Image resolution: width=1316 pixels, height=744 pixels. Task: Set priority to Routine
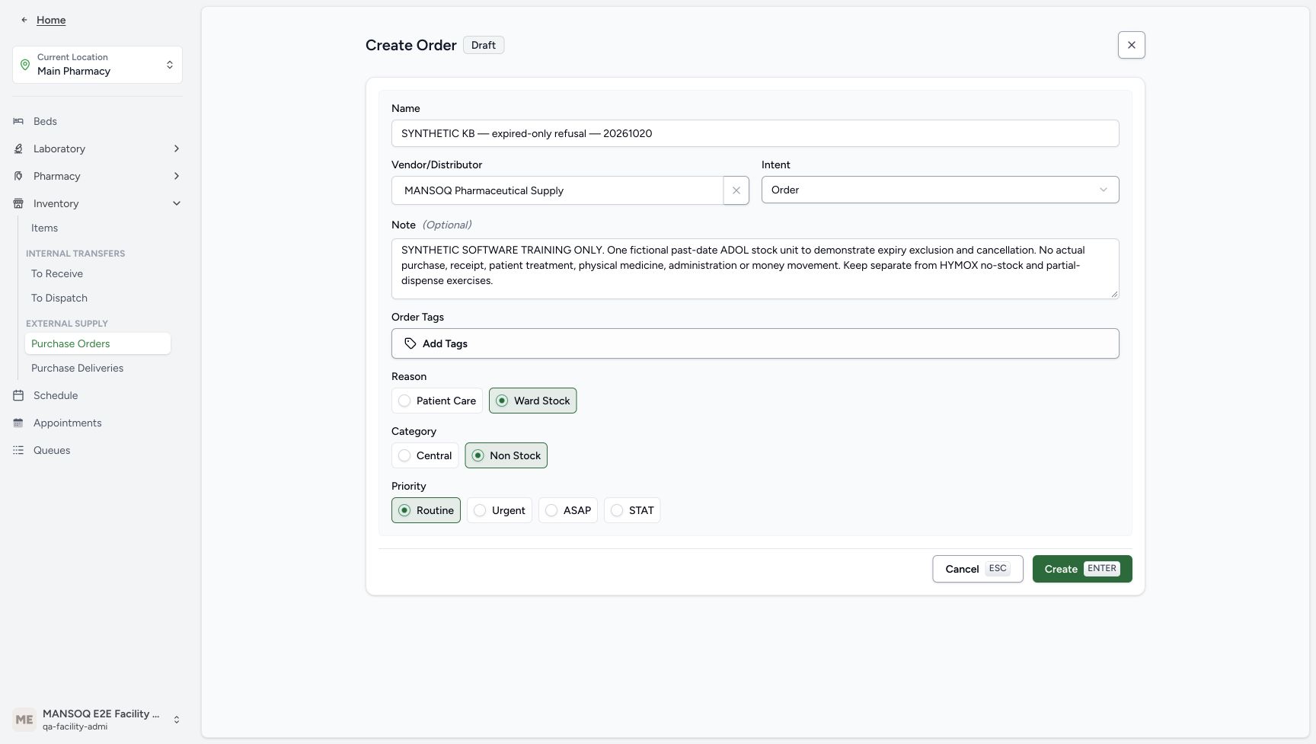coord(426,510)
